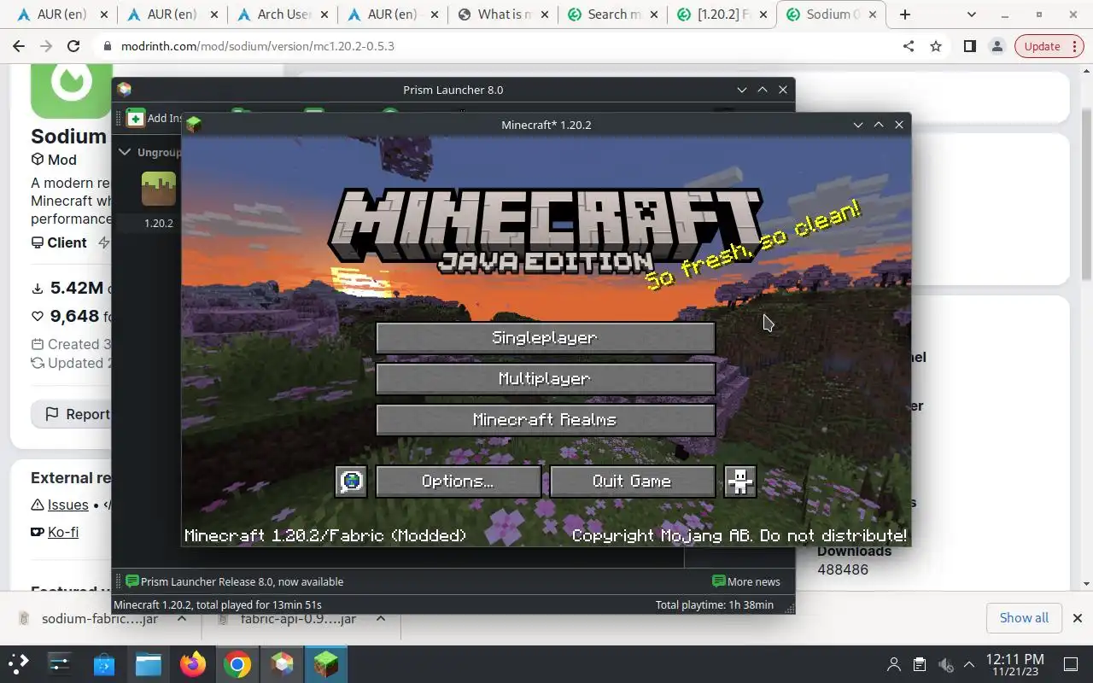
Task: Launch Firefox from taskbar
Action: pos(193,663)
